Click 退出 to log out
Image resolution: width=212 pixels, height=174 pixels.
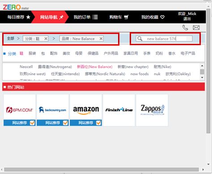(187, 19)
